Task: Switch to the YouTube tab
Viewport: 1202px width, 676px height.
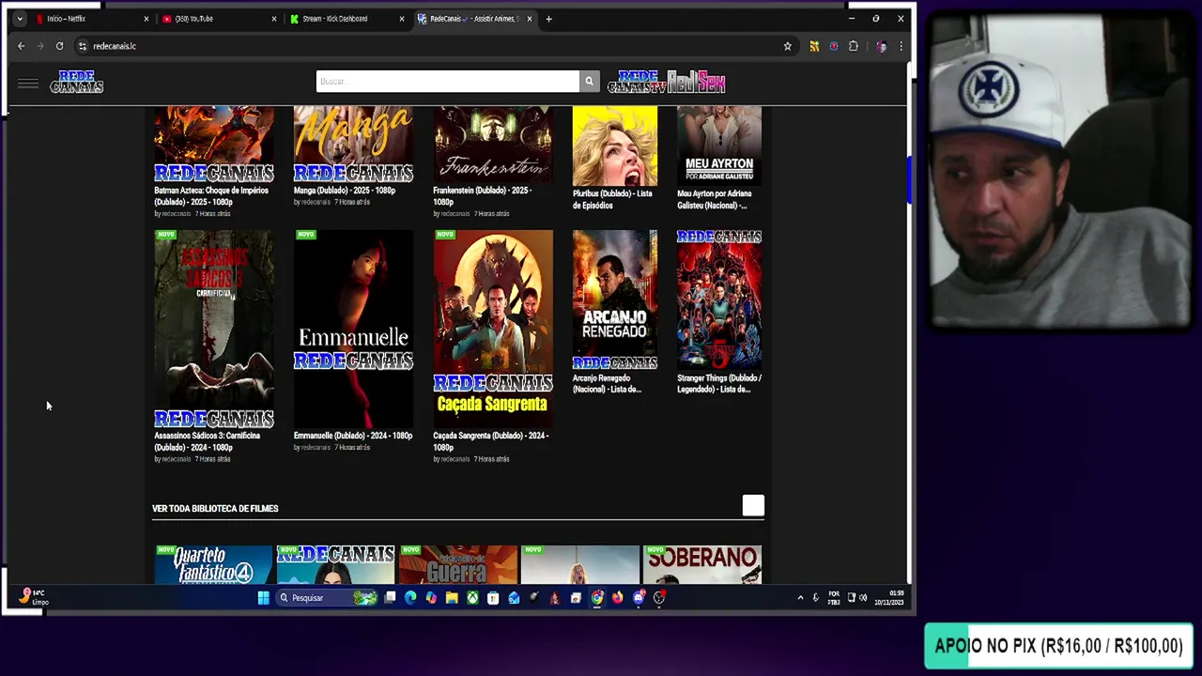Action: pyautogui.click(x=219, y=19)
